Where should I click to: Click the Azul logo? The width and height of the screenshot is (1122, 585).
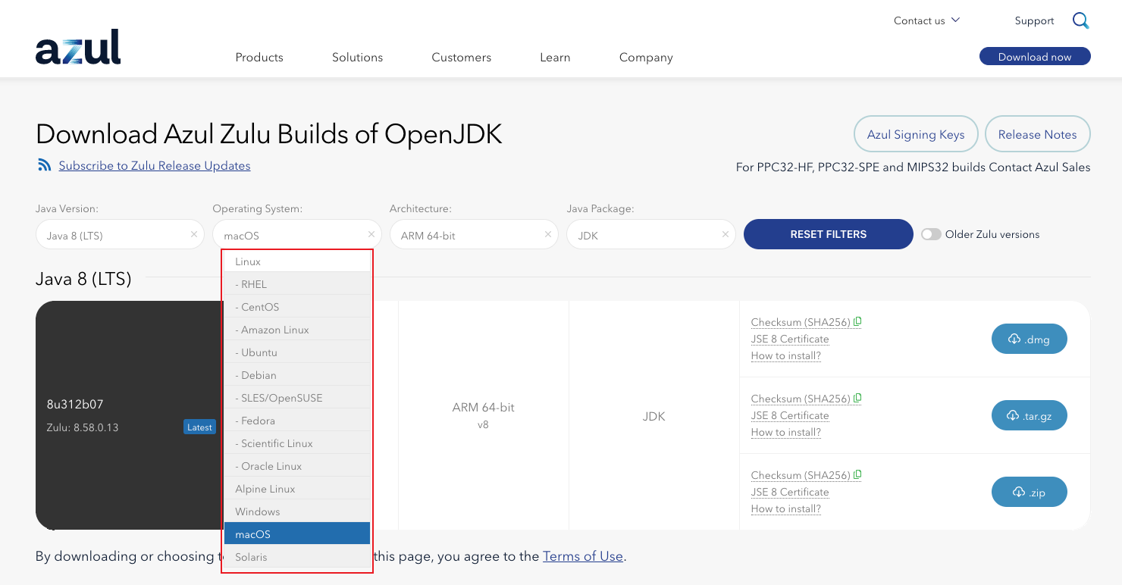click(78, 47)
